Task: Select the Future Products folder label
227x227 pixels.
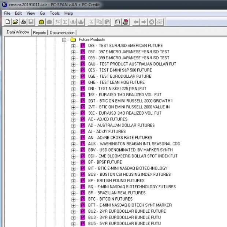Action: tap(92, 40)
